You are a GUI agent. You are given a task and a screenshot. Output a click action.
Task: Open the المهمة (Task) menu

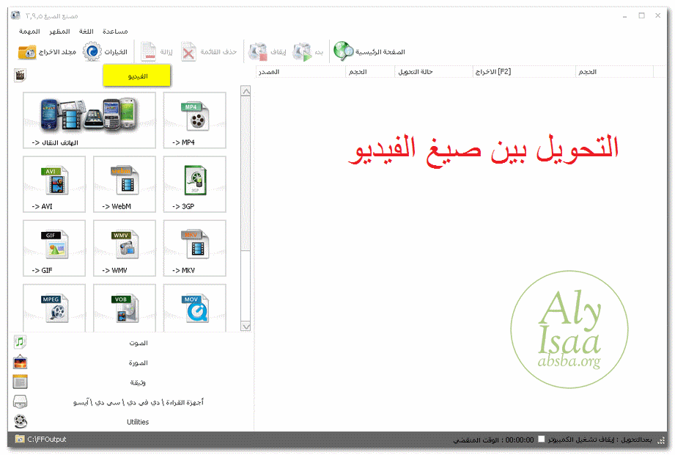point(30,32)
